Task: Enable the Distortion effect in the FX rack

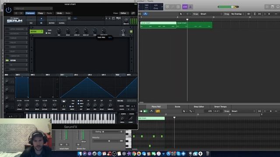Action: (x=7, y=34)
